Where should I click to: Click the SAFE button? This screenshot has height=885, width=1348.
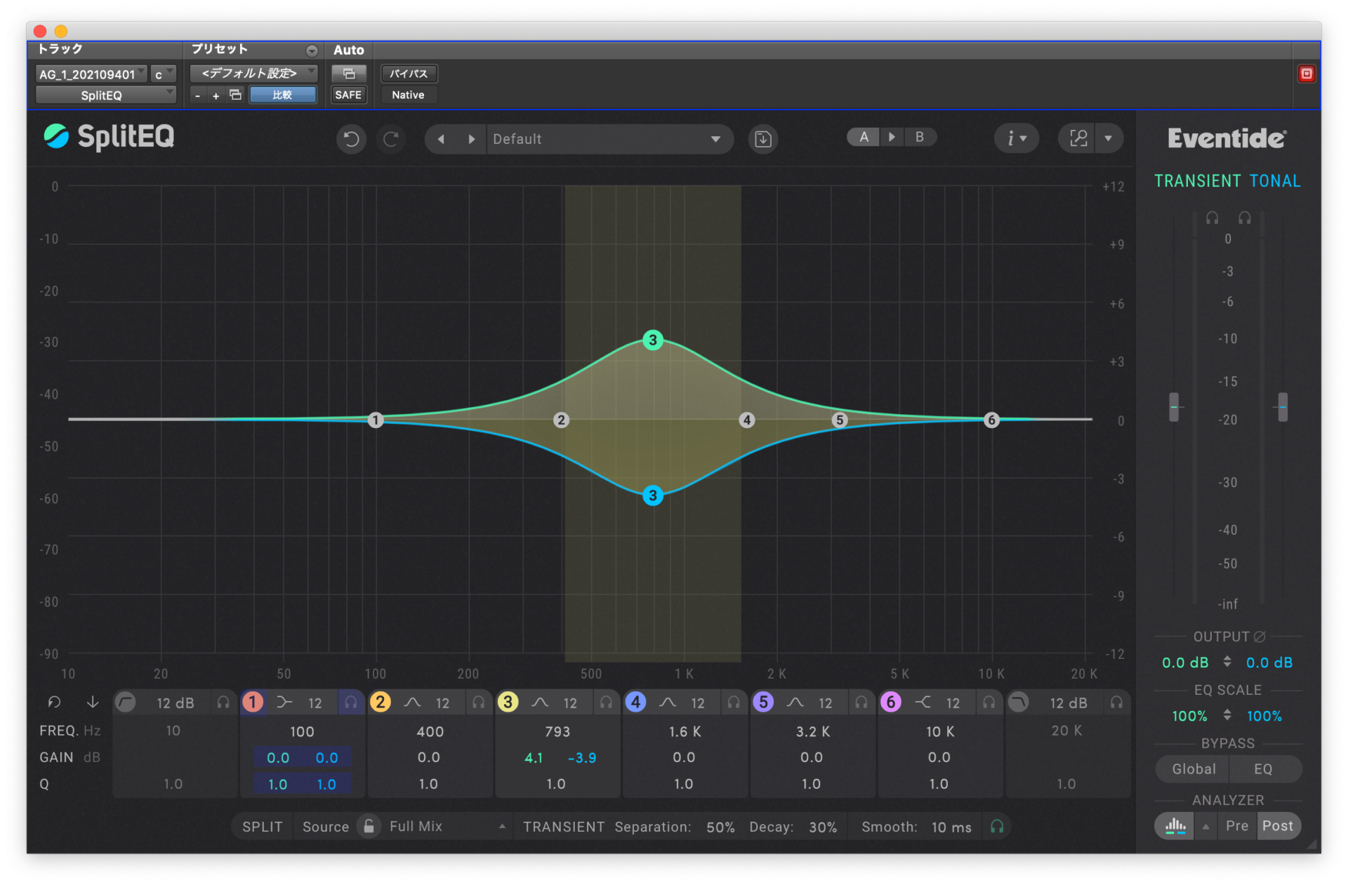348,95
